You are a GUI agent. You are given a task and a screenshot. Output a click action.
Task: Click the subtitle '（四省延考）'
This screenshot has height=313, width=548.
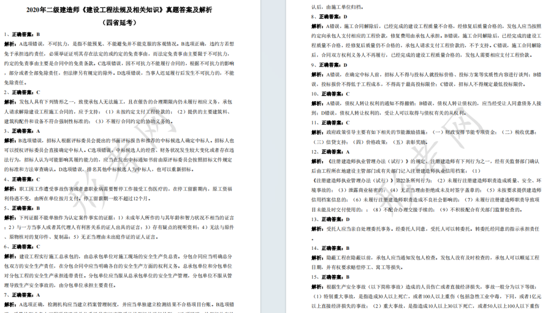pyautogui.click(x=119, y=22)
